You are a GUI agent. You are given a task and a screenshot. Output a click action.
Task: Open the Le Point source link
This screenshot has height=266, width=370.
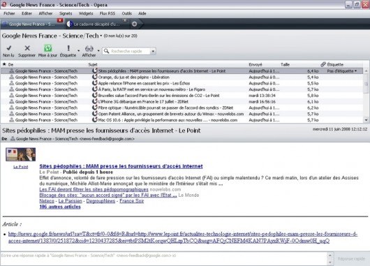[x=20, y=167]
